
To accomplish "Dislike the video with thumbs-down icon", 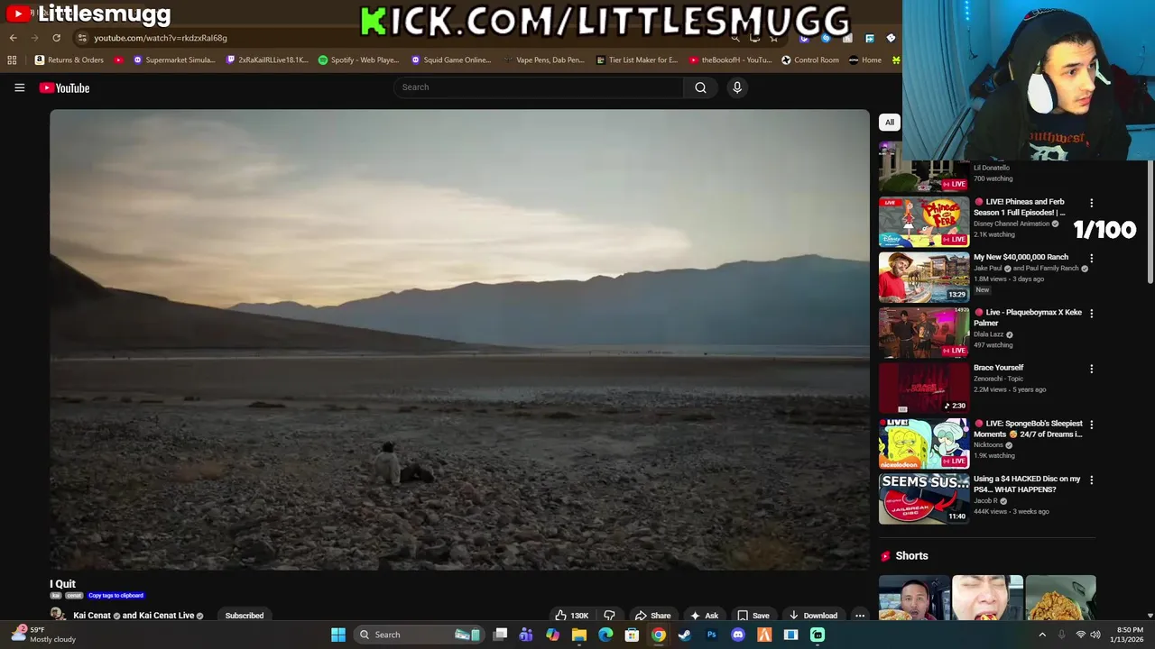I will tap(609, 616).
